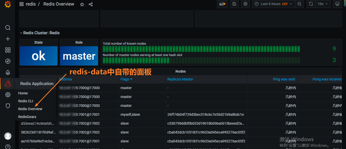
Task: Collapse the Redis Cluster: Redis row
Action: tap(21, 33)
